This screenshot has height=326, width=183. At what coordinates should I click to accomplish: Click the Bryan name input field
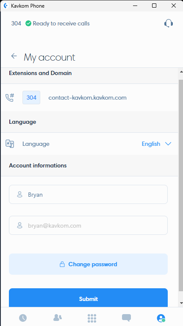88,195
